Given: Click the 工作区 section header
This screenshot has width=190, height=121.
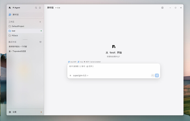Looking at the screenshot, I should [11, 22].
